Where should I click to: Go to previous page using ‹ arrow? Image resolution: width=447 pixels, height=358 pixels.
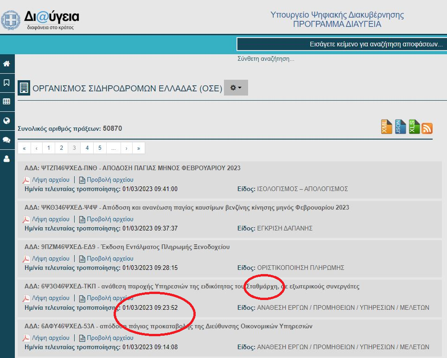tap(36, 148)
